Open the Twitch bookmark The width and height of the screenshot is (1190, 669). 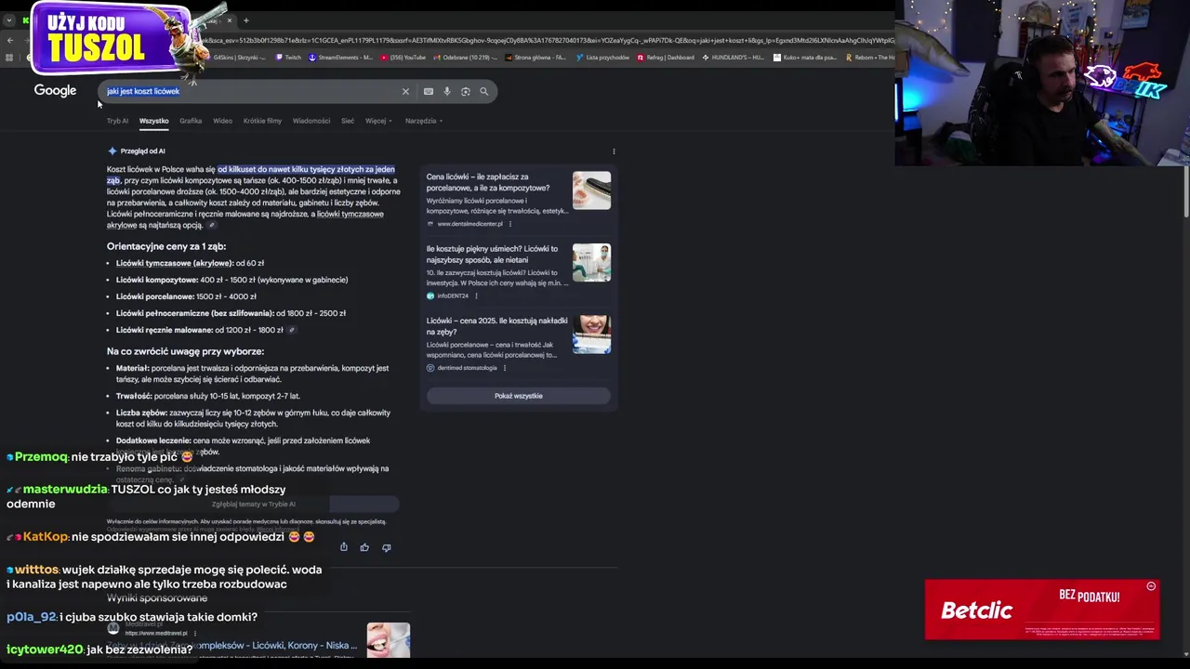point(289,58)
